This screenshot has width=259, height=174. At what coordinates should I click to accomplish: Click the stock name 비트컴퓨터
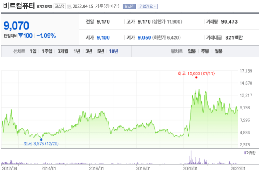[x=19, y=6]
